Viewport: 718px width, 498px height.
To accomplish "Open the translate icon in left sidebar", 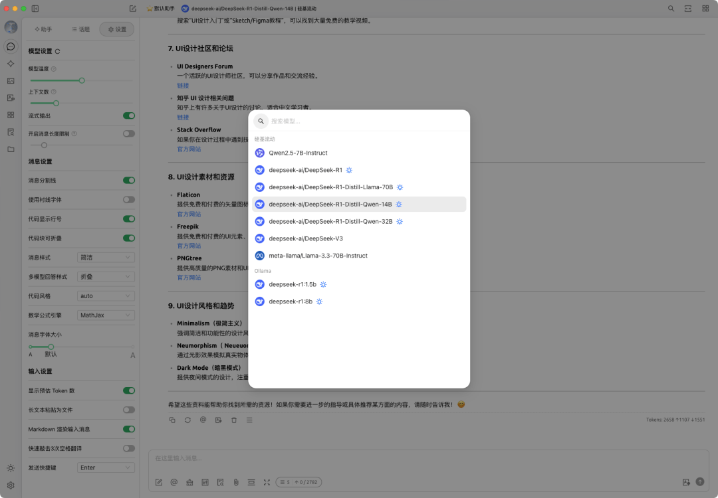I will tap(11, 98).
